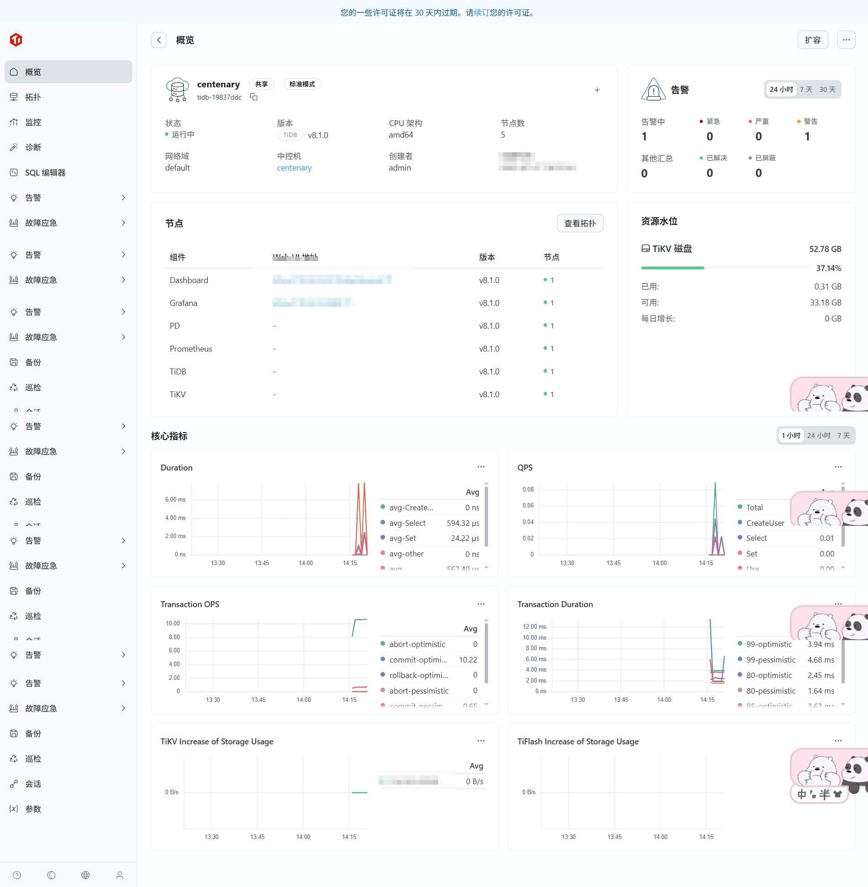
Task: Go to the 诊断 diagnostics page
Action: point(68,147)
